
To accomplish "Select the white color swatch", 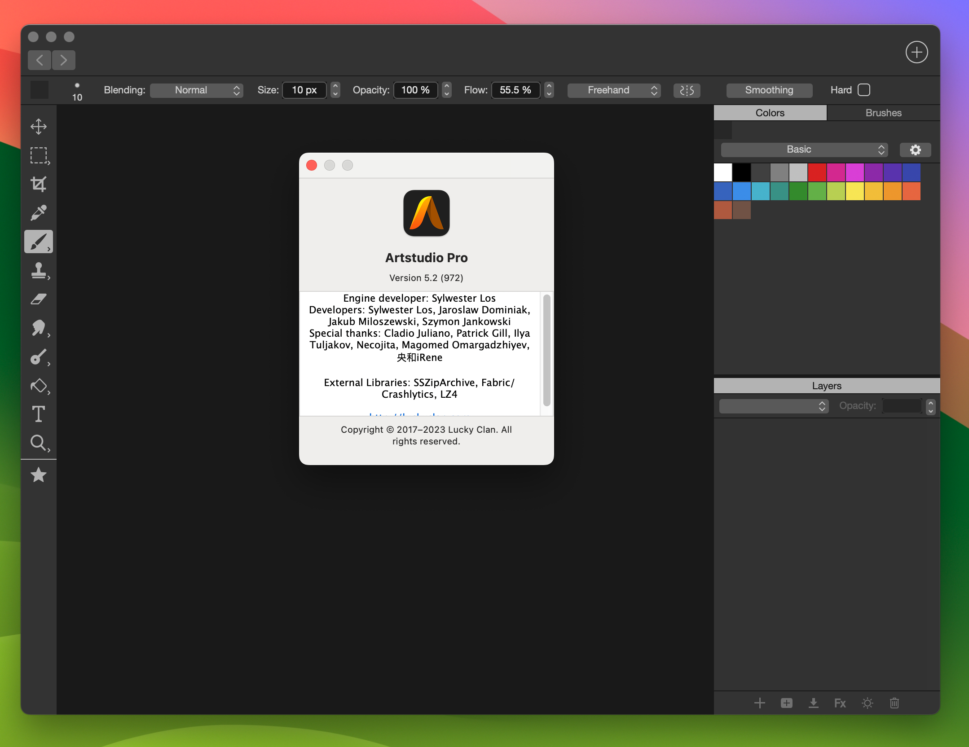I will point(722,170).
